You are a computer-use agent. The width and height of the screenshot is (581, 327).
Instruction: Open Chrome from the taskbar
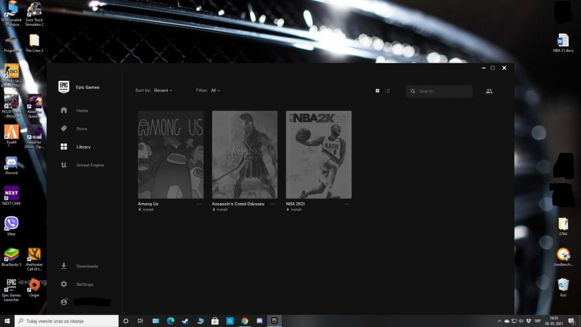pos(245,321)
